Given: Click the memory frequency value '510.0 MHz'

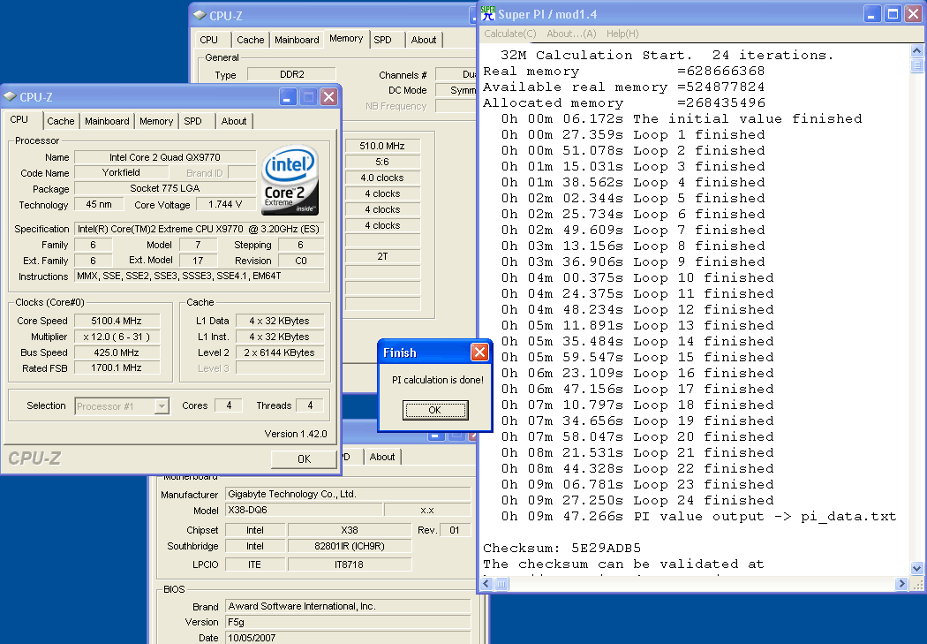Looking at the screenshot, I should click(382, 146).
